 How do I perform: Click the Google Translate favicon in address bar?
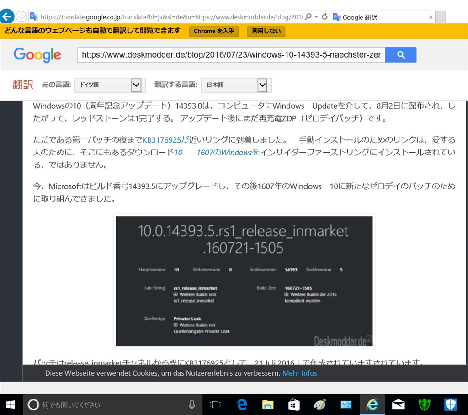pyautogui.click(x=34, y=17)
